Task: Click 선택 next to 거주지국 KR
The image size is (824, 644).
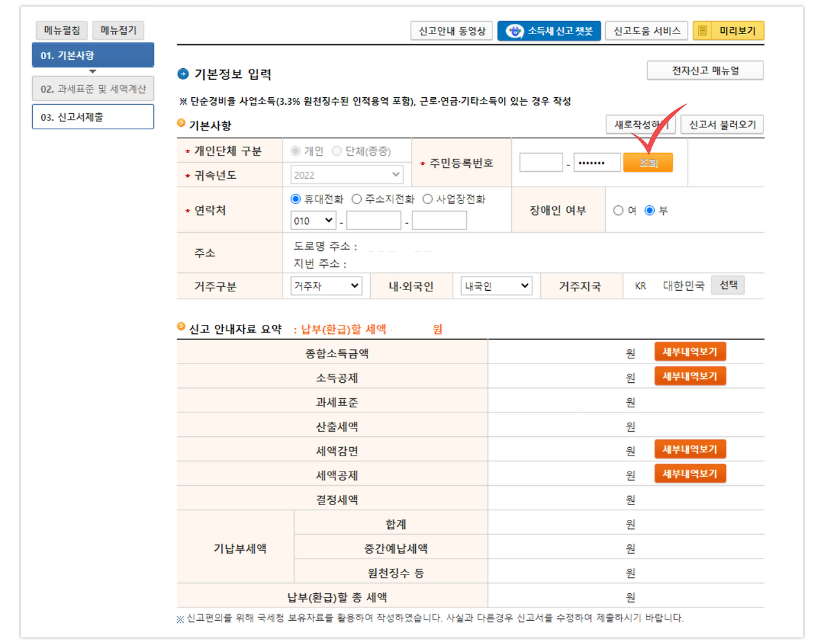Action: [x=727, y=285]
